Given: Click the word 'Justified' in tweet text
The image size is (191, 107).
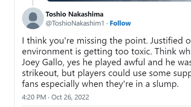Looking at the screenshot, I should tap(166, 41).
